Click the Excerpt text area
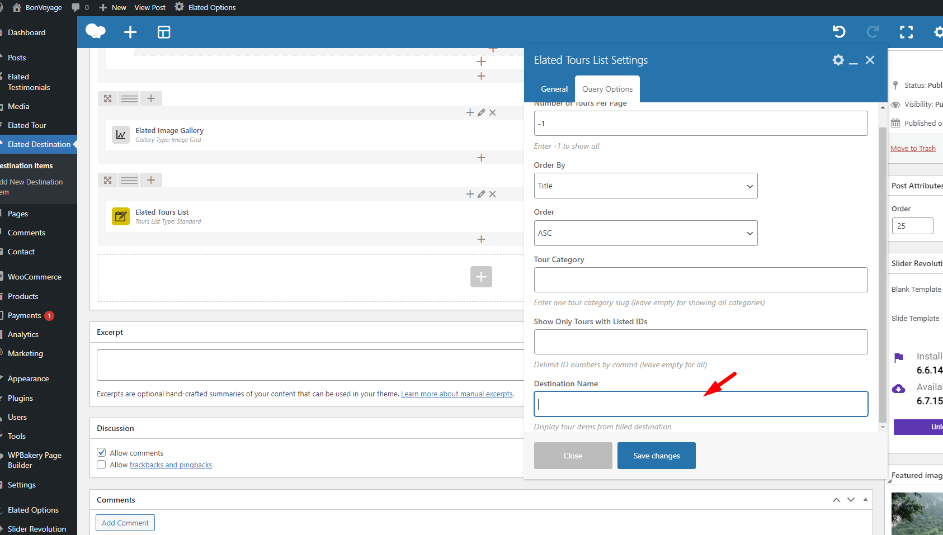 tap(310, 365)
